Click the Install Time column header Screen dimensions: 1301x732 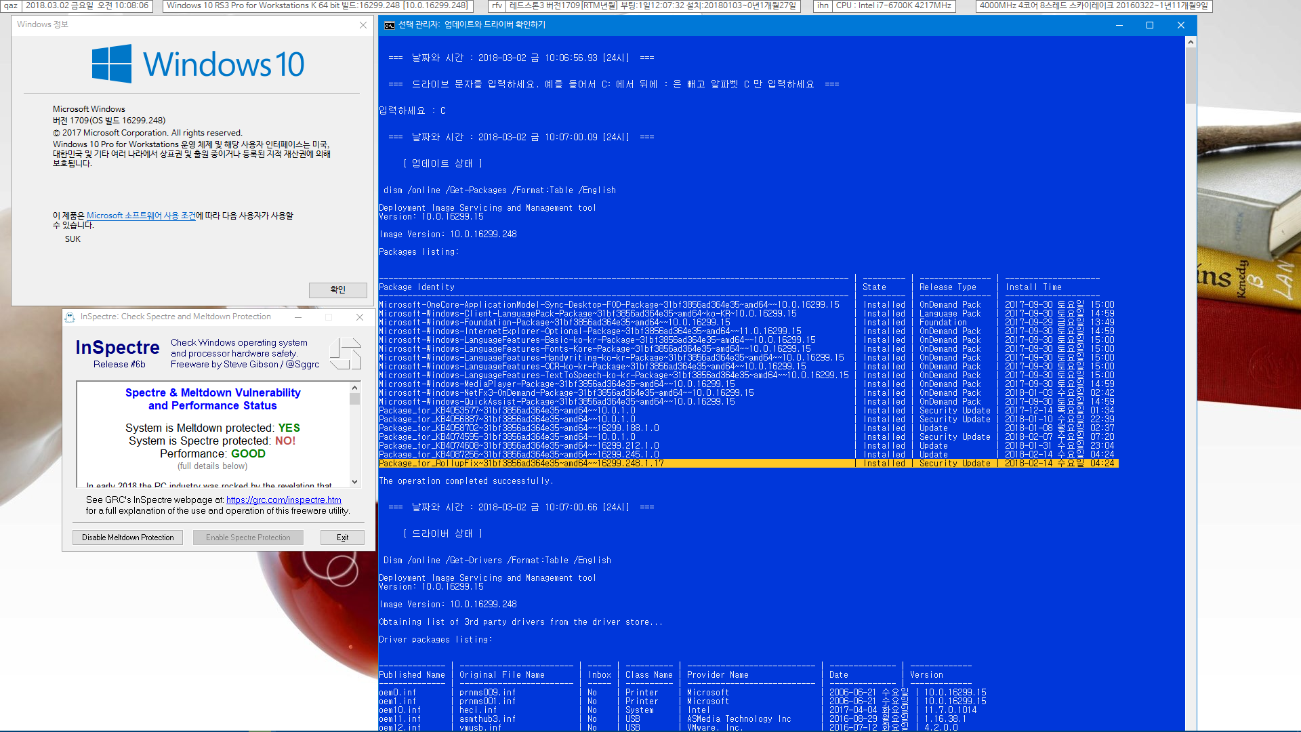click(x=1033, y=287)
